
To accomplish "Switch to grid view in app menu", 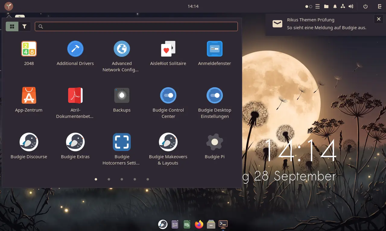I will pyautogui.click(x=12, y=26).
